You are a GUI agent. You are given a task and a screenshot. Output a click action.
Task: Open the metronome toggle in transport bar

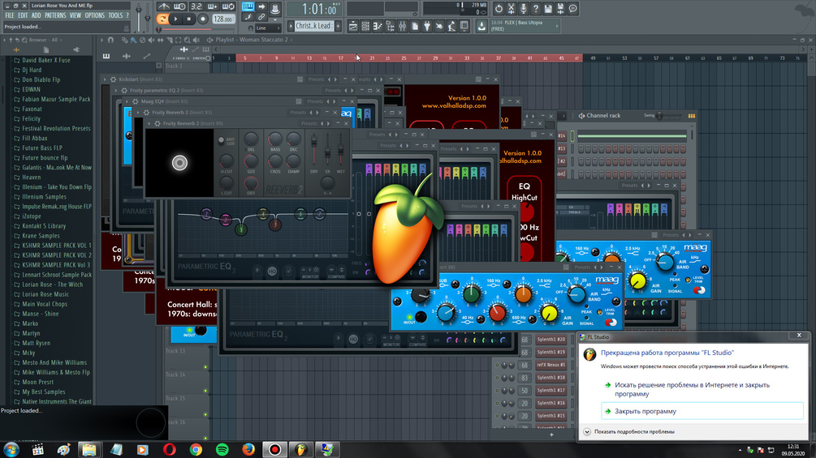[164, 6]
